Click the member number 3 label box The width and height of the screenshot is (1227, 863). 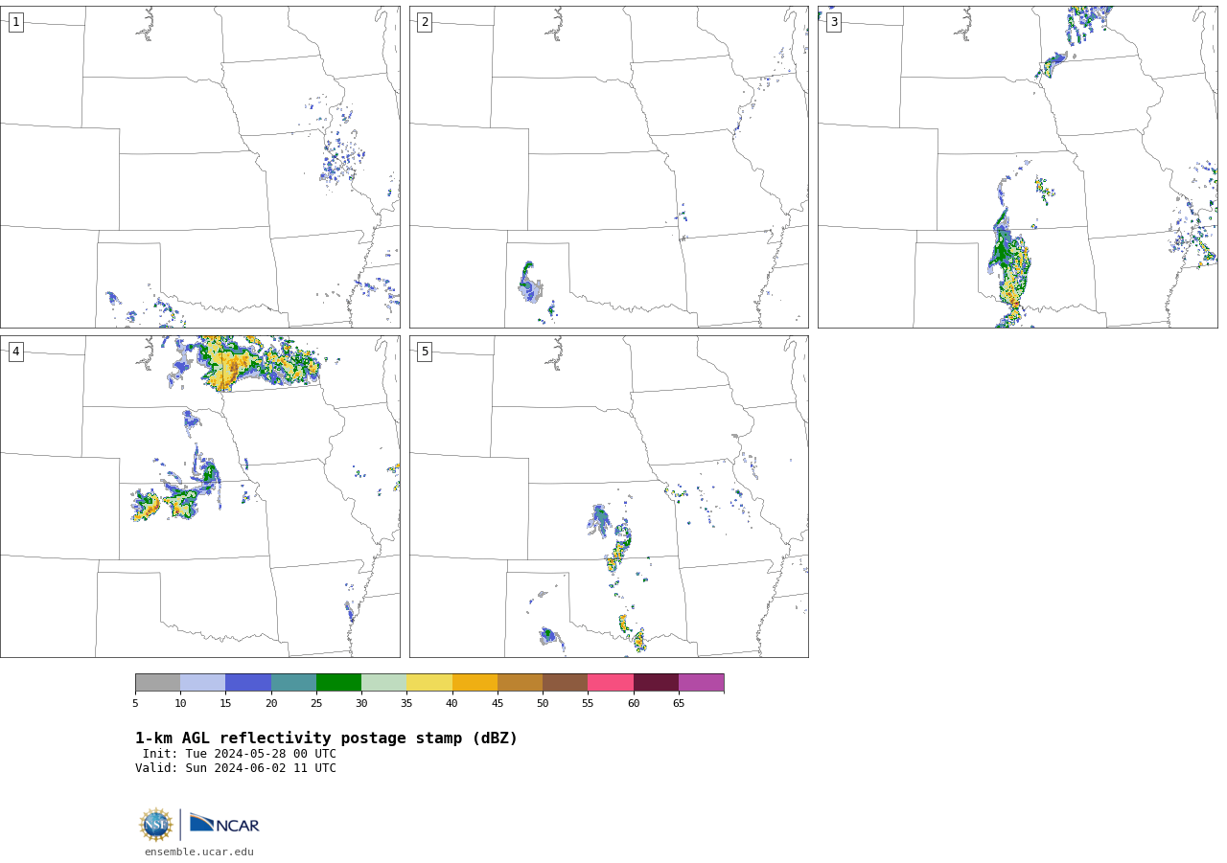pos(833,22)
